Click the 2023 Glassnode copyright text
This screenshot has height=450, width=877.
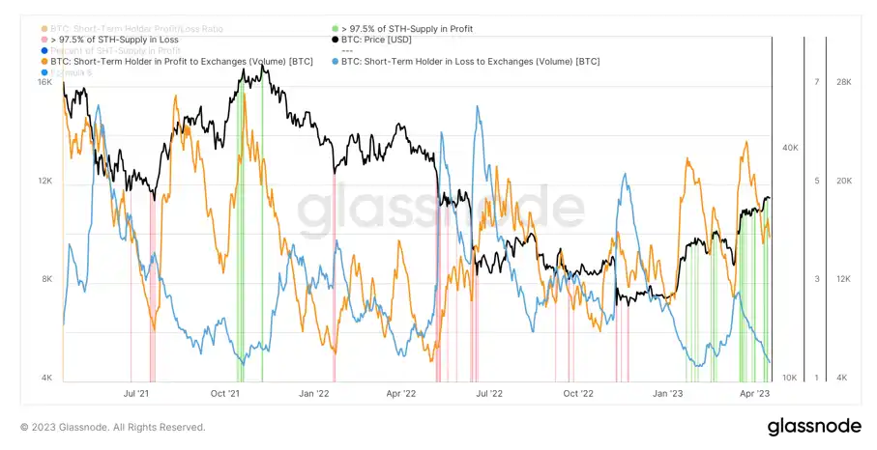tap(113, 427)
